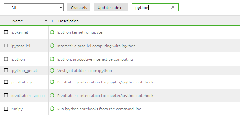
Task: Click the green status icon for ipykernel
Action: [x=52, y=32]
